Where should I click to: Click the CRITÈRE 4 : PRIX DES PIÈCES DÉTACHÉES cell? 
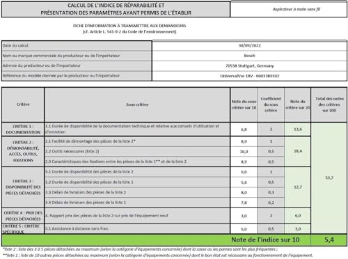[23, 216]
